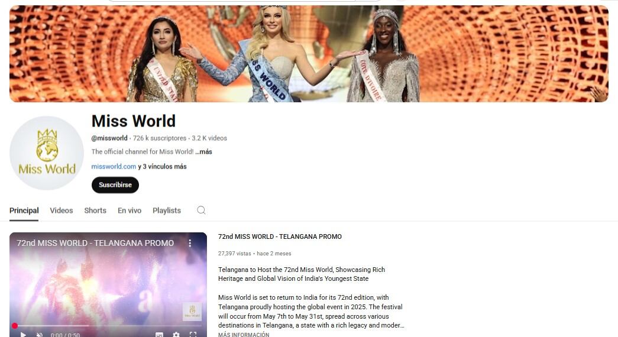This screenshot has width=618, height=337.
Task: Open the Playlists tab
Action: pyautogui.click(x=167, y=210)
